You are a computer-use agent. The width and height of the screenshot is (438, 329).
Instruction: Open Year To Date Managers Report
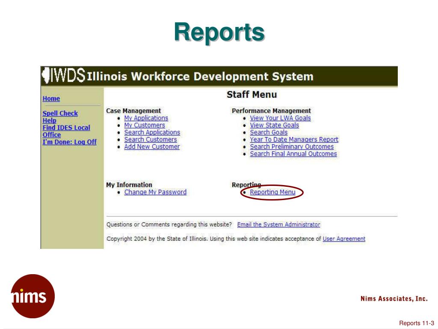coord(294,140)
